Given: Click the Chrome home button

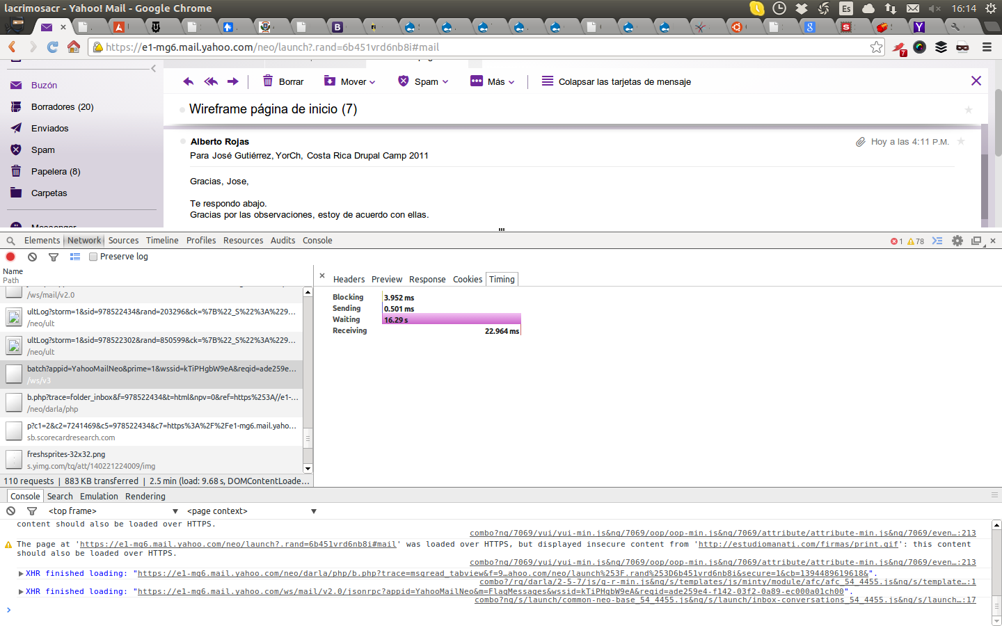Looking at the screenshot, I should click(x=74, y=47).
